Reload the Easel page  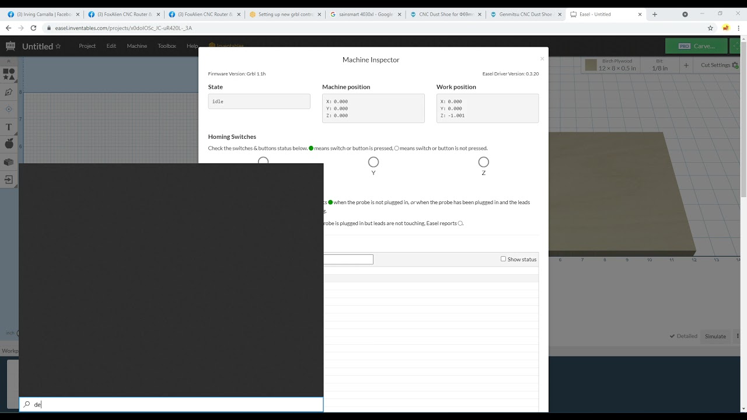point(34,28)
